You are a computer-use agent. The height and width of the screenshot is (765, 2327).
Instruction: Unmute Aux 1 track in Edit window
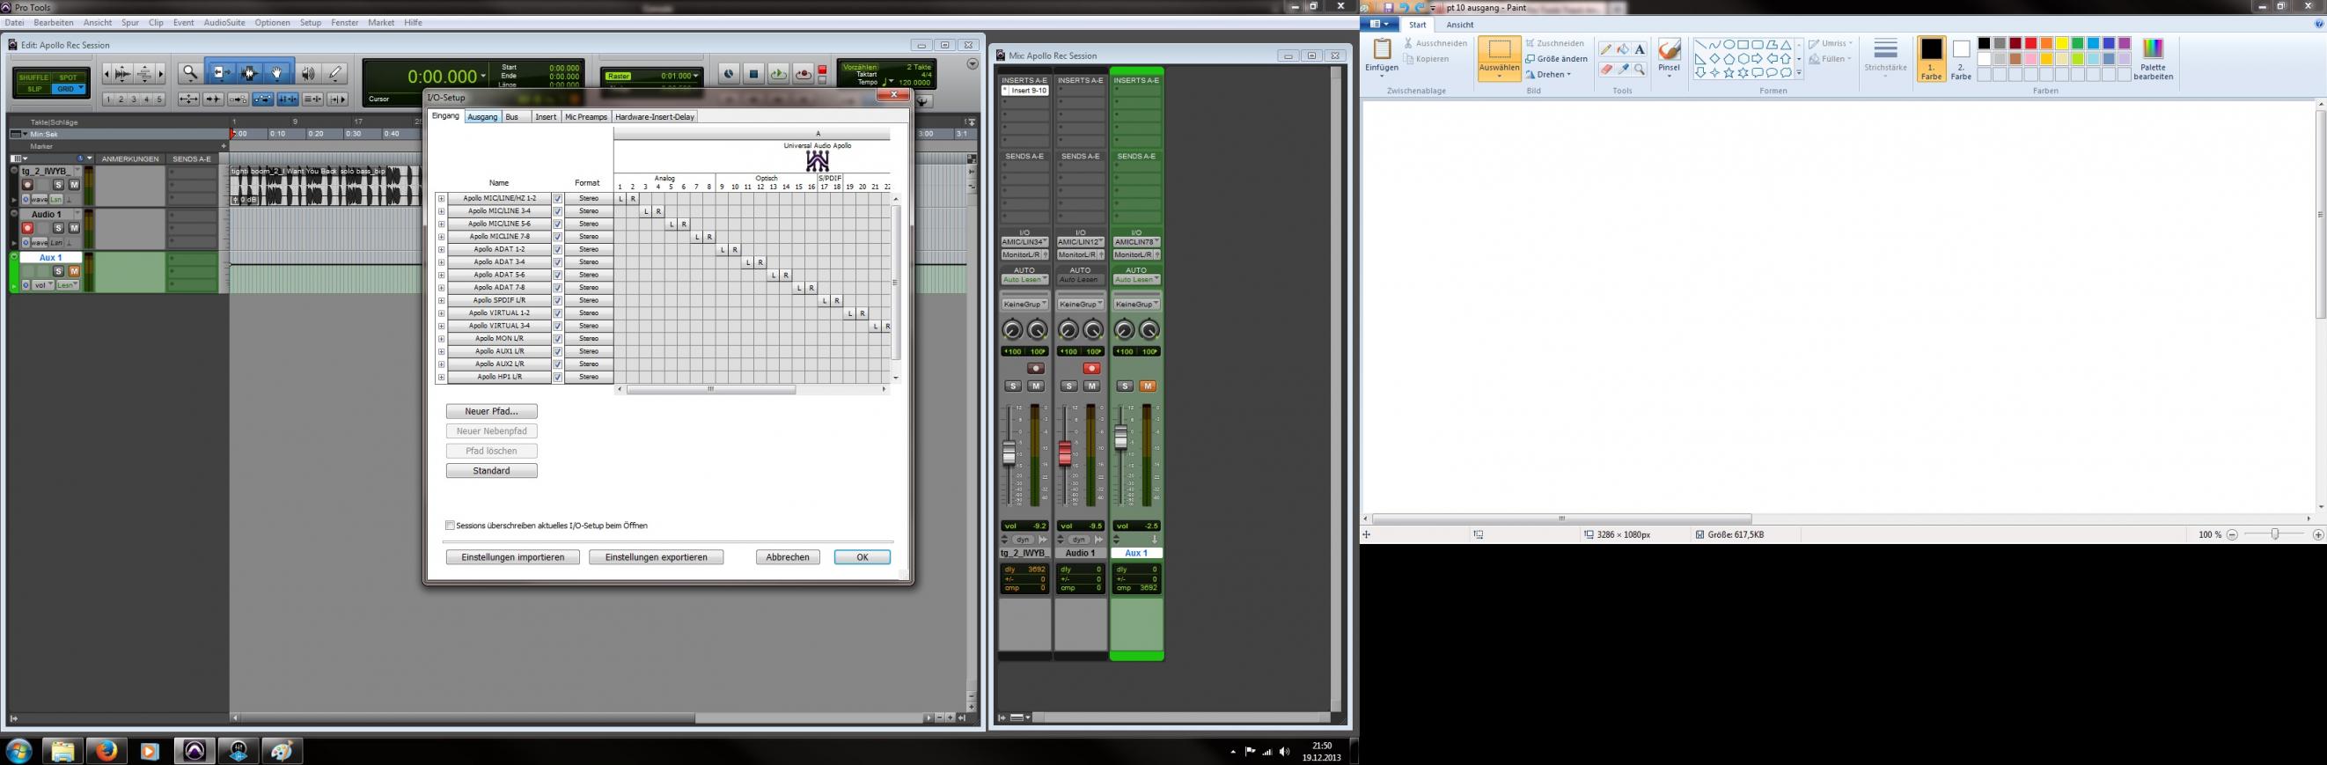click(74, 271)
